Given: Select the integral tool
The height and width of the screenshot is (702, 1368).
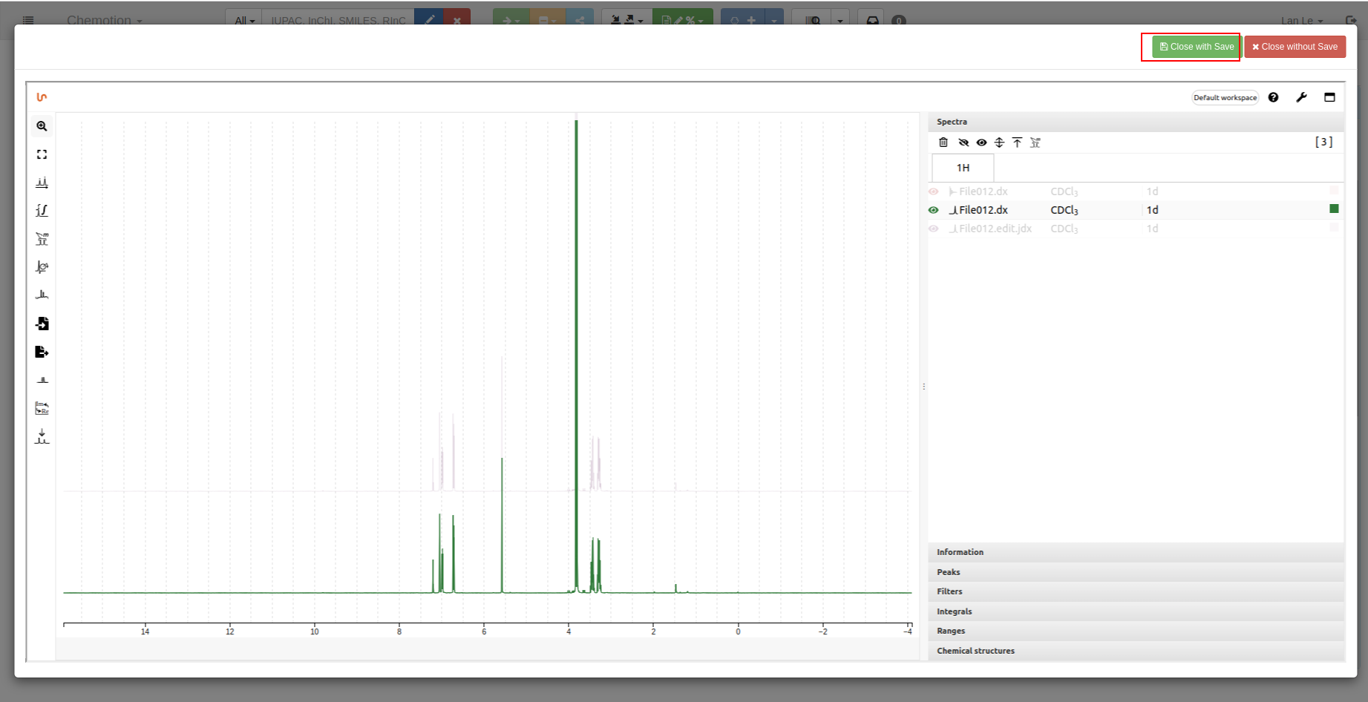Looking at the screenshot, I should pos(42,211).
